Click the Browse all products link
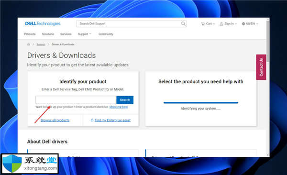 (55, 120)
